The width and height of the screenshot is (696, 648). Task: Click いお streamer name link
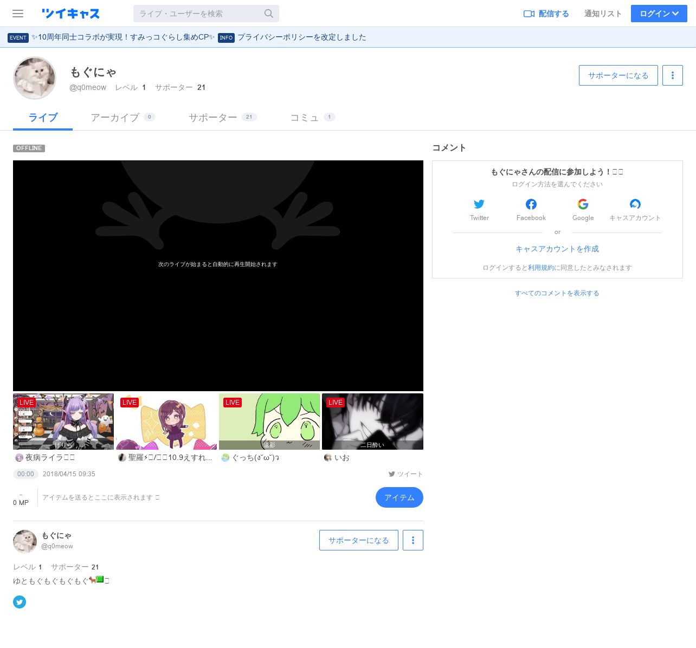click(342, 458)
